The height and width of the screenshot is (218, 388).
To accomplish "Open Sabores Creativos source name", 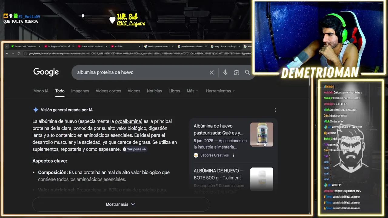I will 214,155.
